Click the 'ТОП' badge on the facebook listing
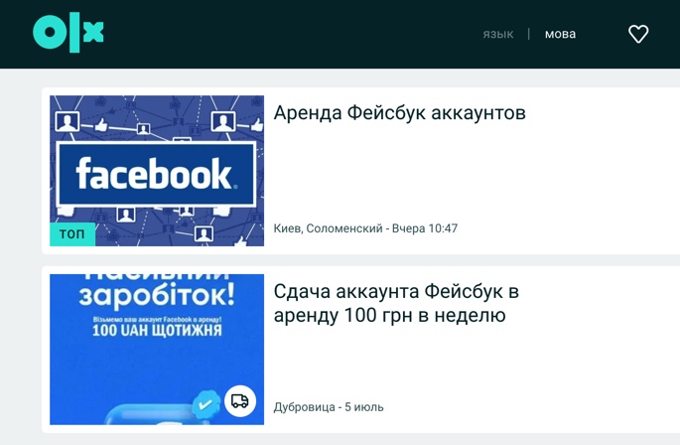Image resolution: width=680 pixels, height=445 pixels. (x=72, y=234)
